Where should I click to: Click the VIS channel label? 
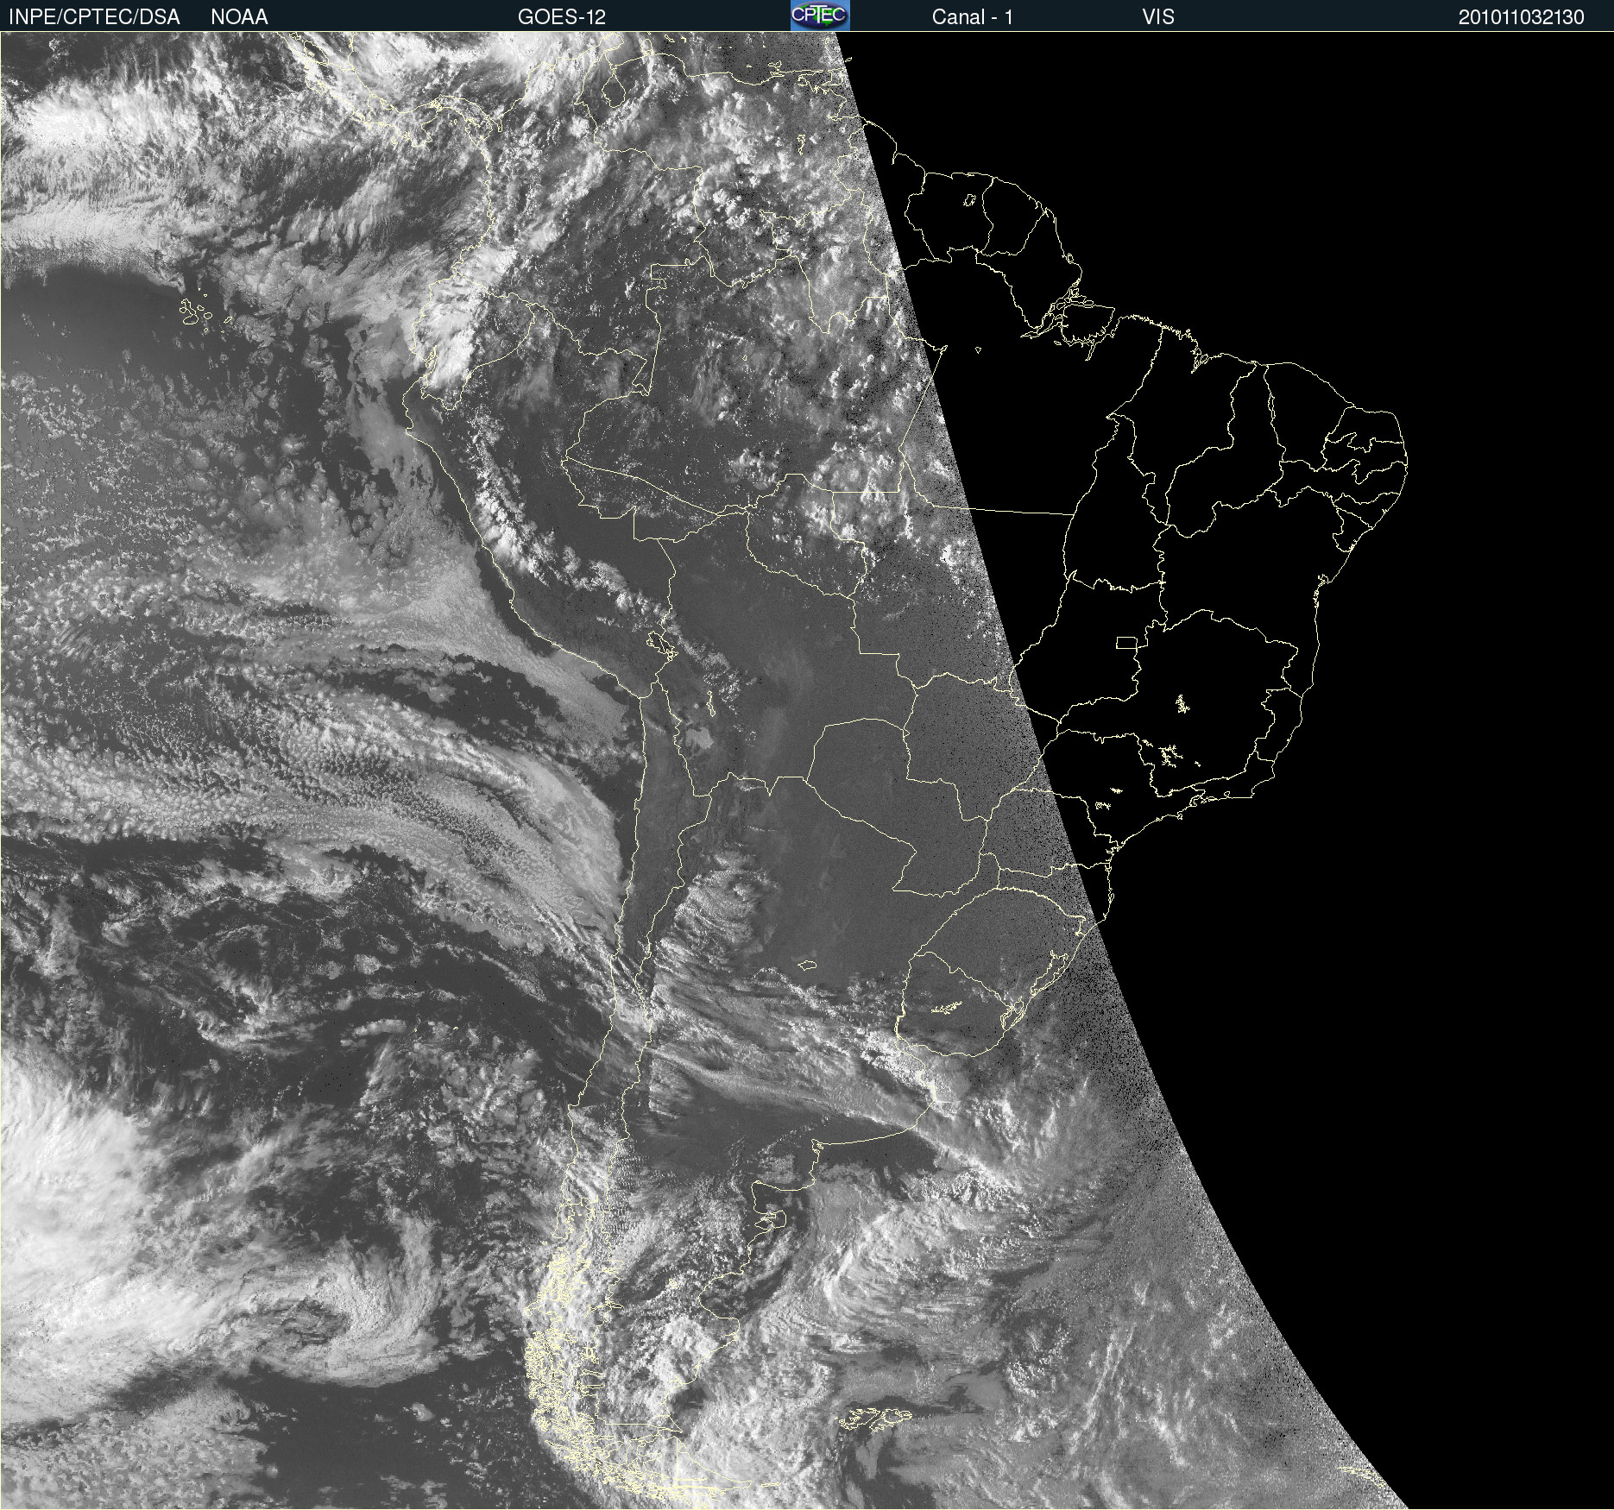pyautogui.click(x=1158, y=17)
